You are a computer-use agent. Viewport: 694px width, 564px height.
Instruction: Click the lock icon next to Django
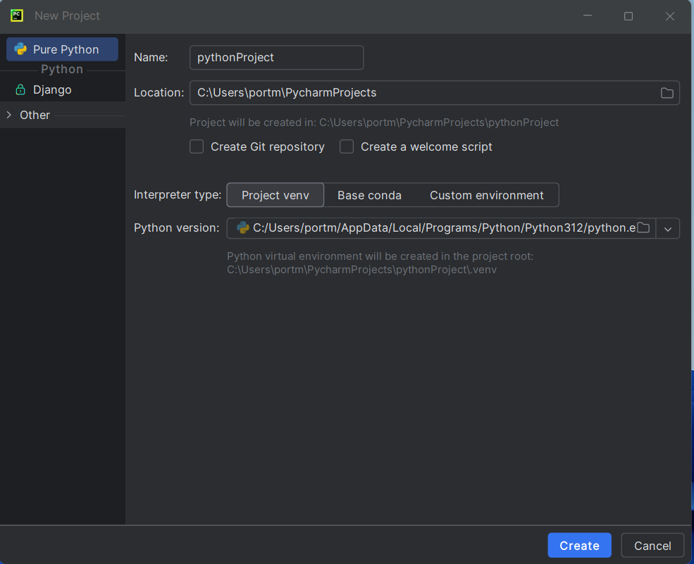tap(20, 90)
